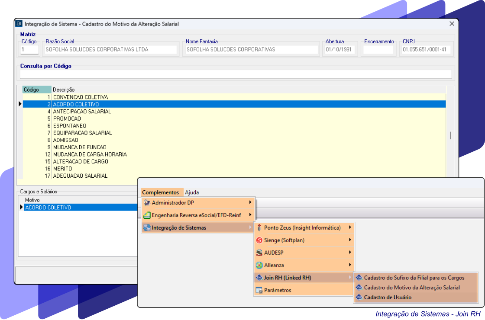Screen dimensions: 485x320
Task: Click the Matriz Código input field
Action: tap(29, 50)
